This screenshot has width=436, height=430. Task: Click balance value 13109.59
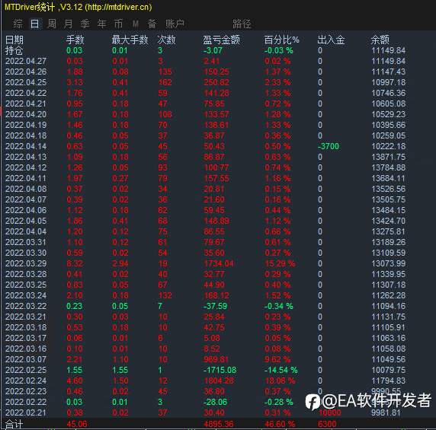click(x=389, y=253)
